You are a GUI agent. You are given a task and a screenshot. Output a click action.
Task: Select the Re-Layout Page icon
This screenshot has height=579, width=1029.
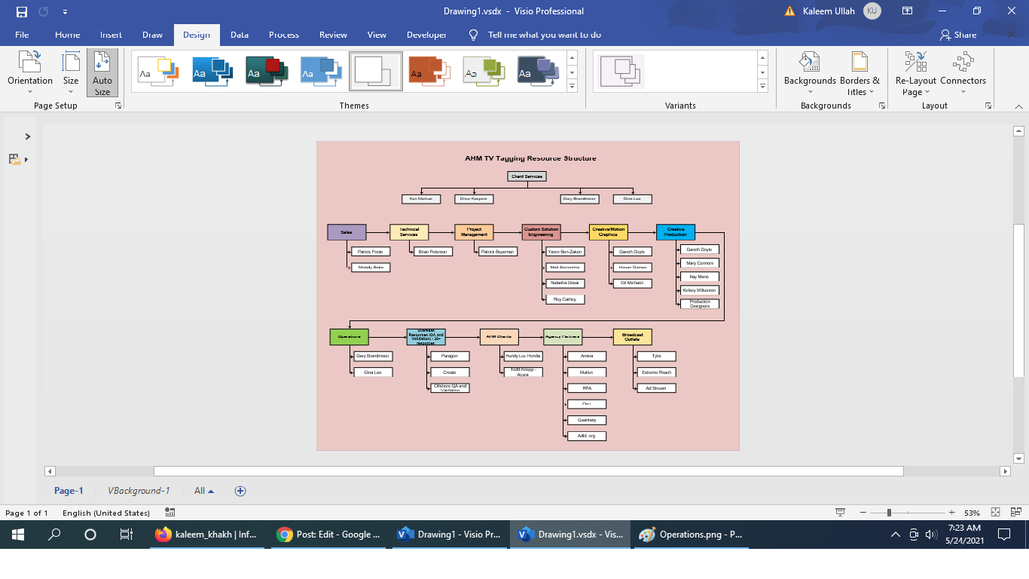coord(914,72)
